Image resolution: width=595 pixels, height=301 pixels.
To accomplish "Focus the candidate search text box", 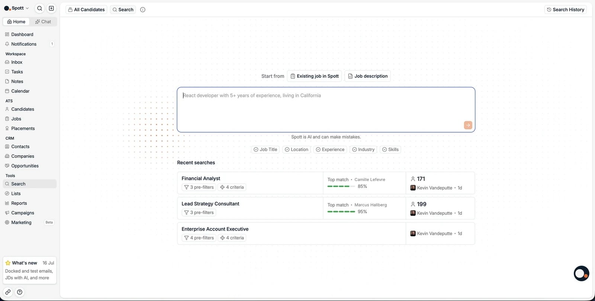I will (x=326, y=110).
